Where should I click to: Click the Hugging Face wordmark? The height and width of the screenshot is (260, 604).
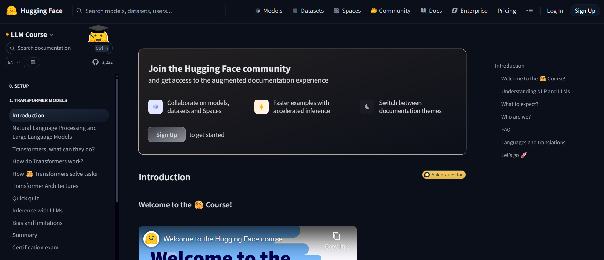pos(42,11)
